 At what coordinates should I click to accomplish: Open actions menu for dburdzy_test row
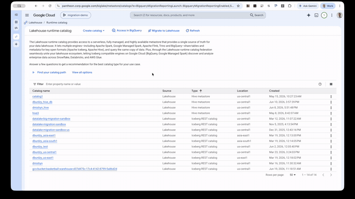331,146
